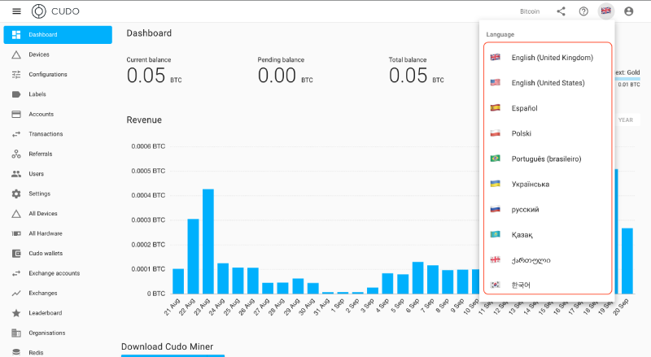Click the share icon in header
The height and width of the screenshot is (357, 651).
[x=561, y=11]
